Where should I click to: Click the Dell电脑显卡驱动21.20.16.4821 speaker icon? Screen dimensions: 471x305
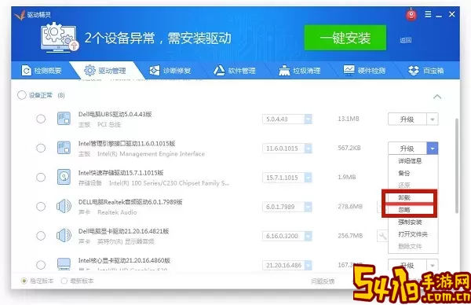click(x=64, y=236)
